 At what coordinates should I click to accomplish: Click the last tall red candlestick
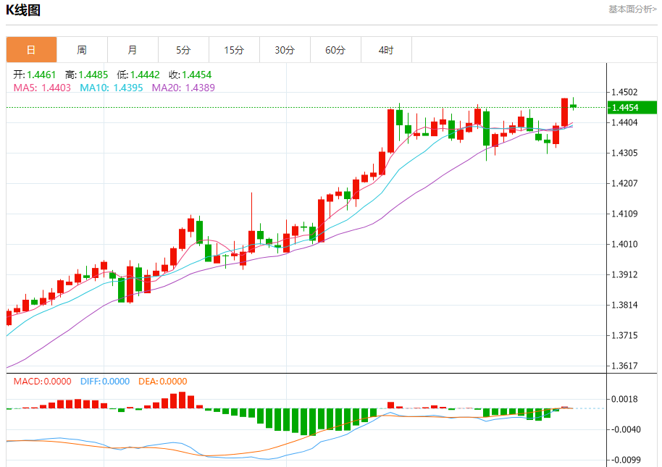click(x=564, y=113)
